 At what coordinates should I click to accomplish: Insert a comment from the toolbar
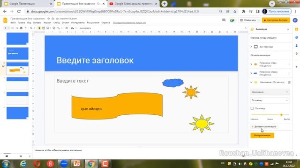coord(67,28)
